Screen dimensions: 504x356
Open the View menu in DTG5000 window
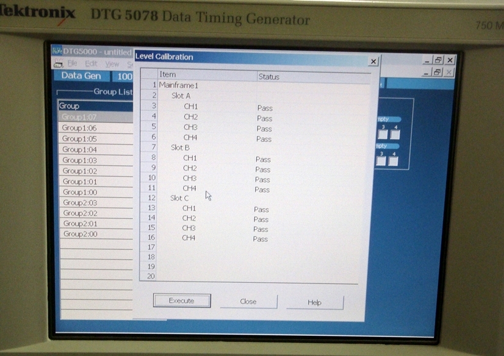[112, 64]
